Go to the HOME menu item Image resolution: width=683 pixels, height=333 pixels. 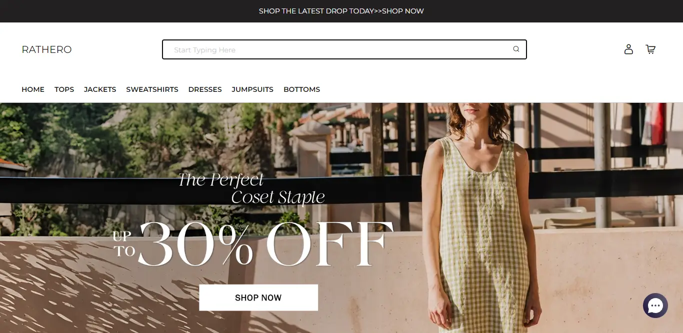tap(33, 89)
